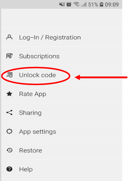Tap the Help question mark icon
Image resolution: width=132 pixels, height=181 pixels.
(9, 169)
